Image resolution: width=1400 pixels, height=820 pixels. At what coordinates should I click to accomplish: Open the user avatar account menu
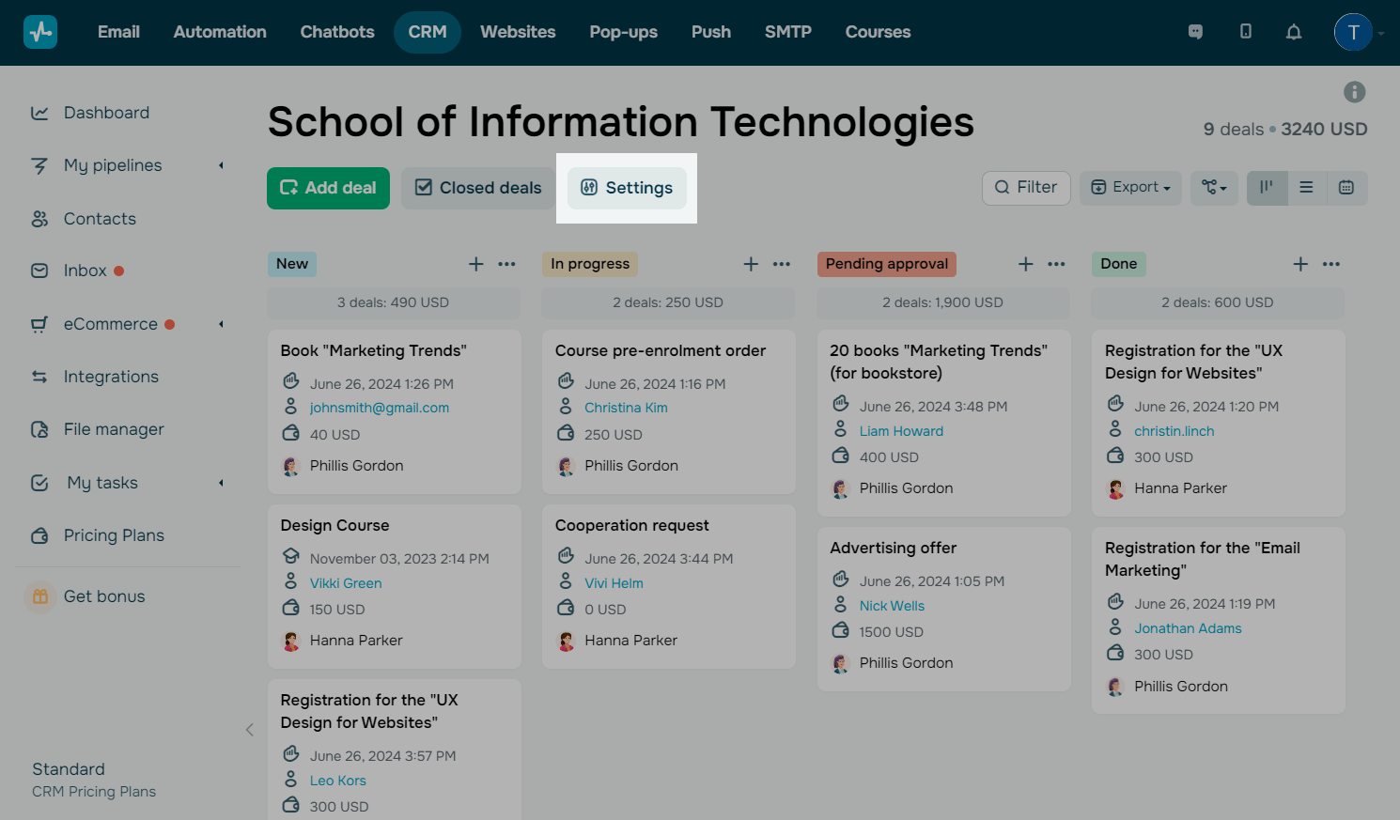1353,32
